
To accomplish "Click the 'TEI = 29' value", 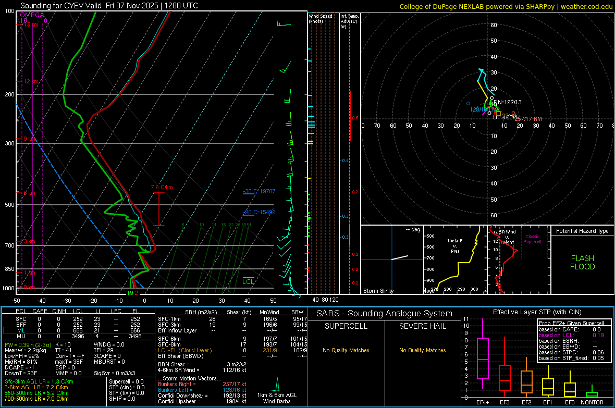I will pos(104,350).
